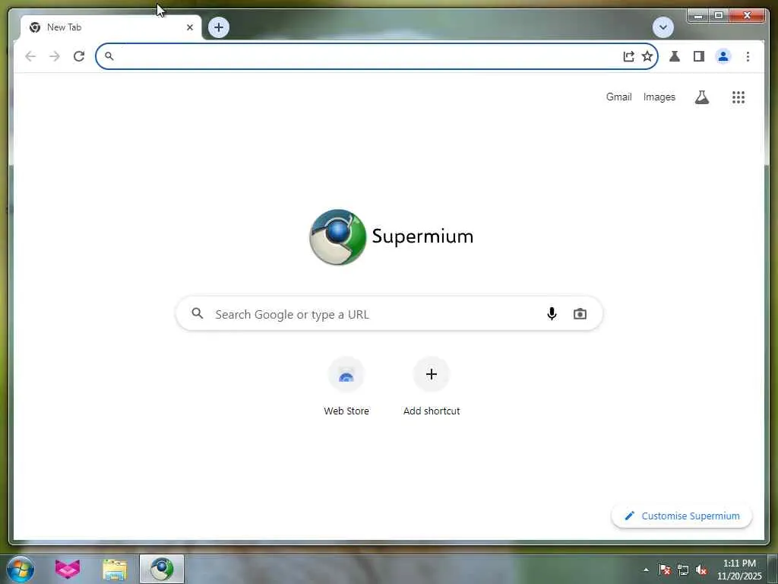This screenshot has width=778, height=584.
Task: Select the New Tab tab
Action: pyautogui.click(x=111, y=27)
